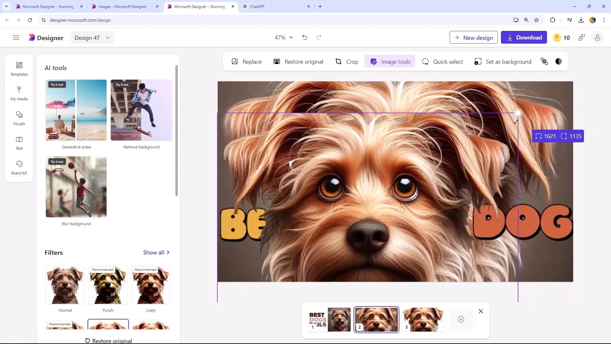Open the 47% zoom dropdown

click(284, 37)
